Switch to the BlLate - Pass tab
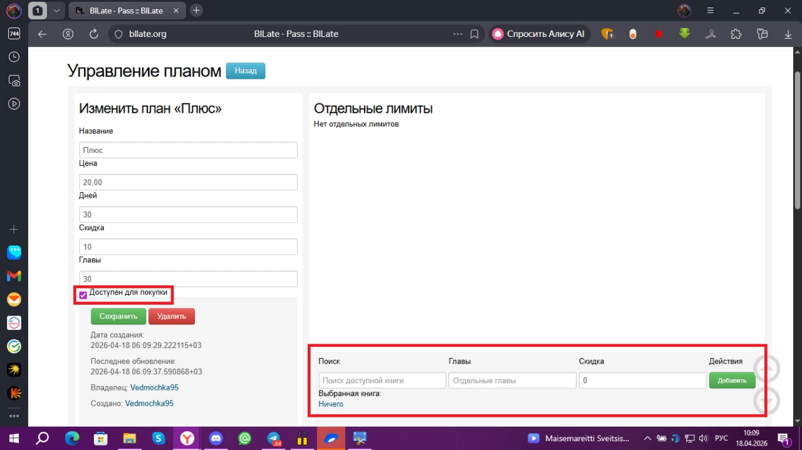Screen dimensions: 802x450 (x=125, y=11)
